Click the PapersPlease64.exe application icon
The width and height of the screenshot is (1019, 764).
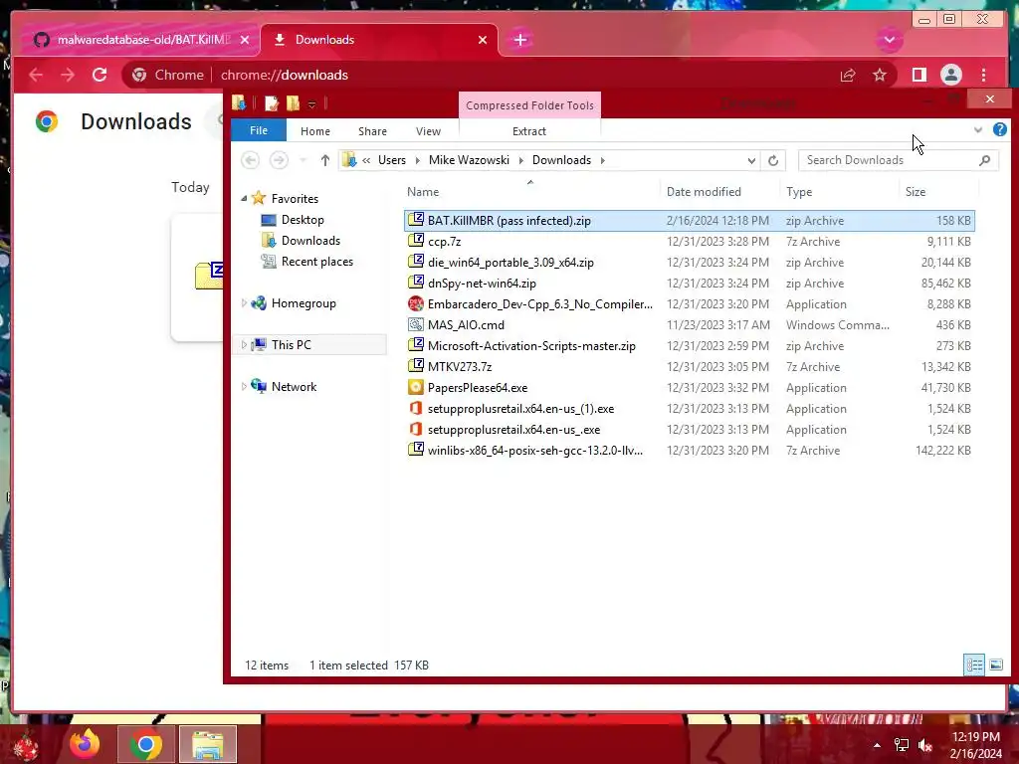tap(415, 387)
